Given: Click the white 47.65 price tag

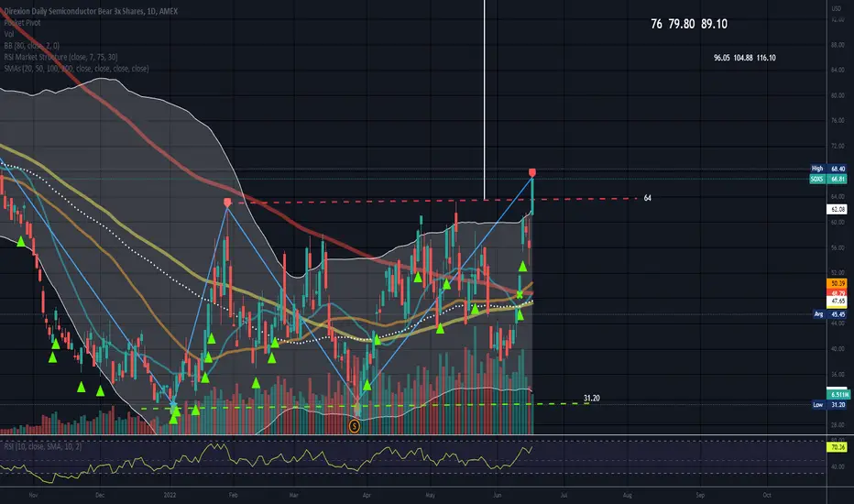Looking at the screenshot, I should coord(837,301).
